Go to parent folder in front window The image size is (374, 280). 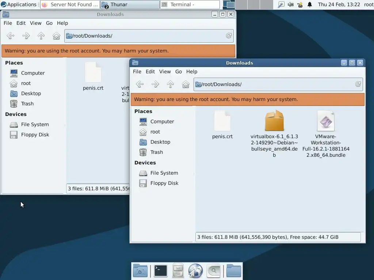pyautogui.click(x=170, y=84)
